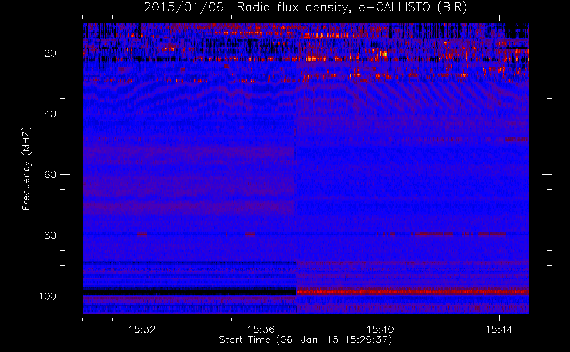The image size is (570, 352).
Task: Click the plot title 'Radio flux density, e-CALLISTO (BIR)'
Action: (x=352, y=7)
